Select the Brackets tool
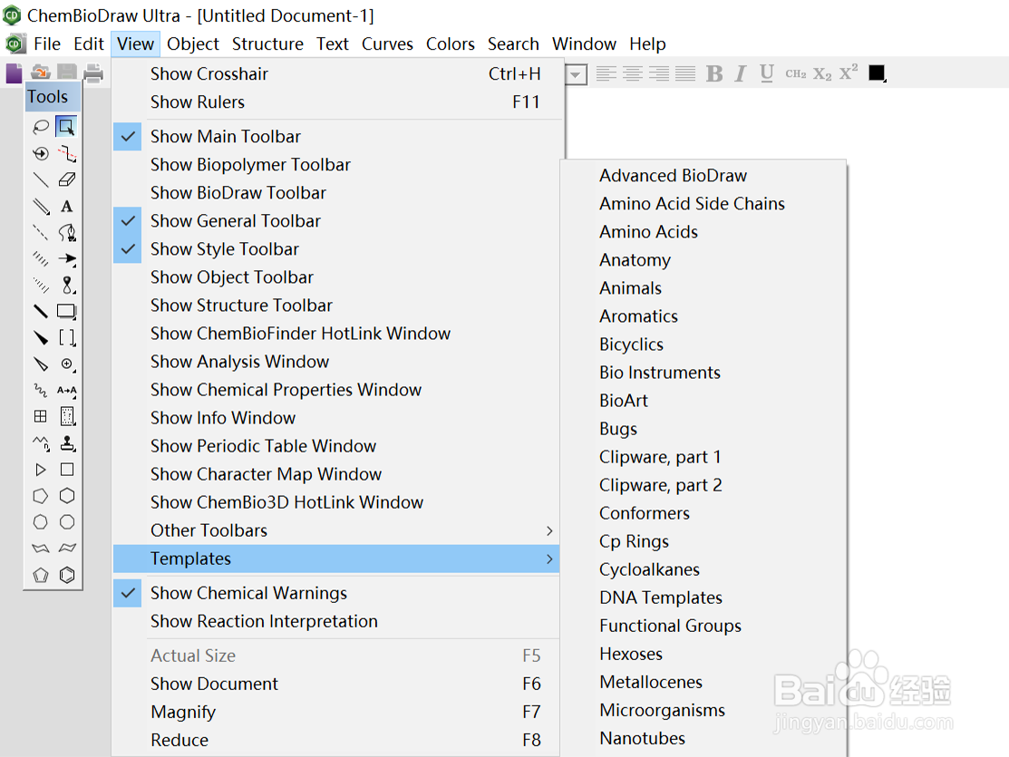Image resolution: width=1009 pixels, height=757 pixels. pos(67,338)
